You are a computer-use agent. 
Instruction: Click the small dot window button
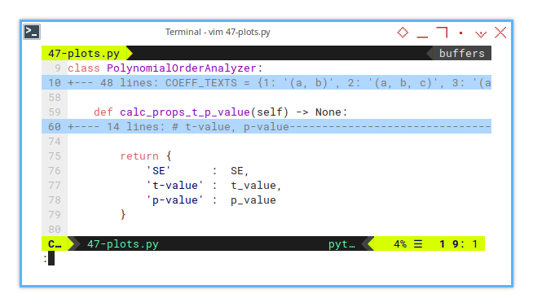(461, 33)
